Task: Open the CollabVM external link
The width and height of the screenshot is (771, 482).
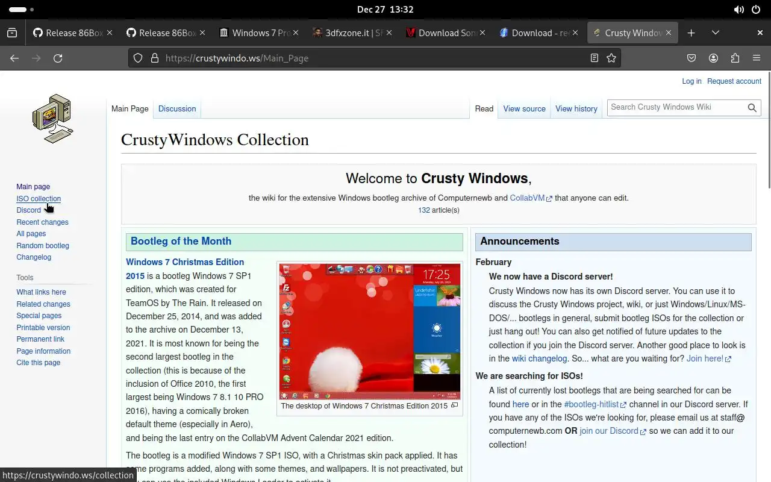Action: point(531,198)
